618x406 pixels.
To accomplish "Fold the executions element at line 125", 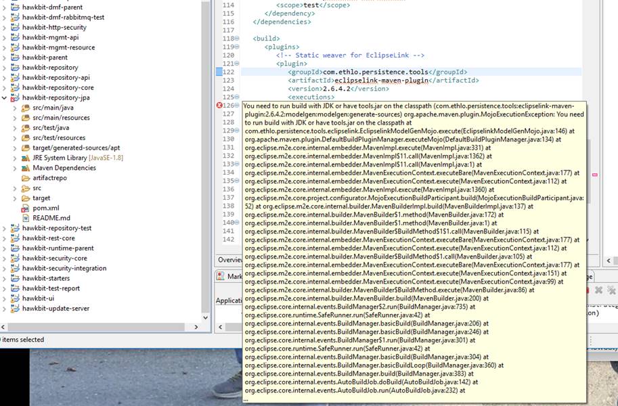I will (237, 97).
